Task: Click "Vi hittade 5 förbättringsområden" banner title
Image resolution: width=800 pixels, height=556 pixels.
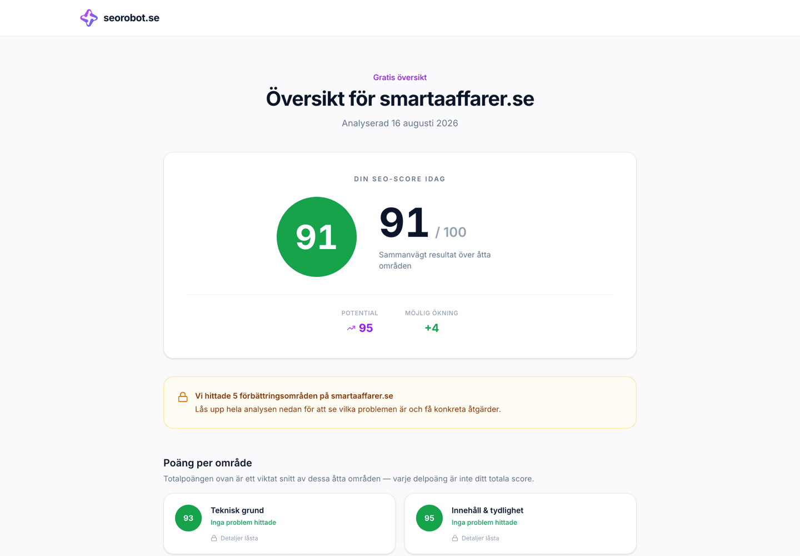Action: (x=294, y=396)
